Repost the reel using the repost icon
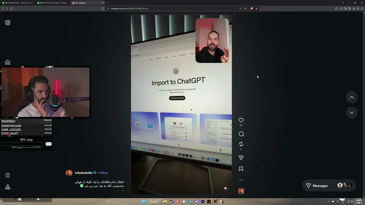Viewport: 365px width, 205px height. [241, 144]
